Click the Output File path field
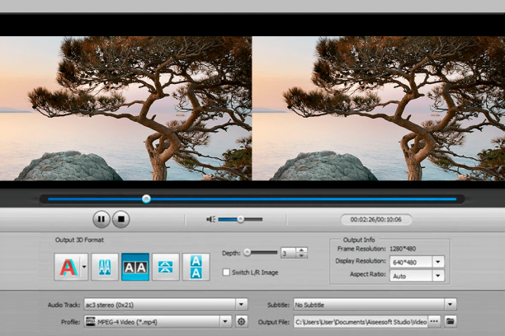 (361, 321)
